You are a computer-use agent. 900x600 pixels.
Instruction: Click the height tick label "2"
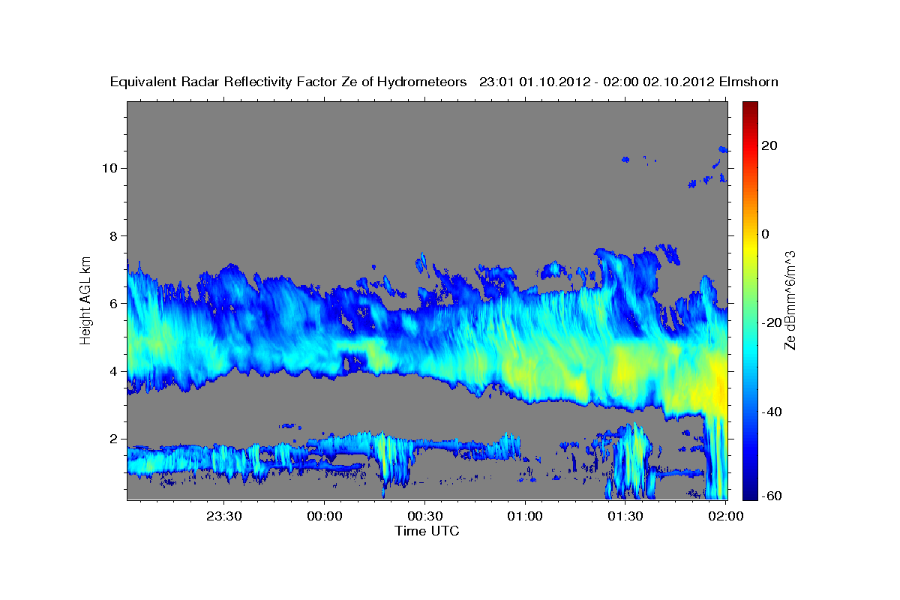pyautogui.click(x=114, y=439)
